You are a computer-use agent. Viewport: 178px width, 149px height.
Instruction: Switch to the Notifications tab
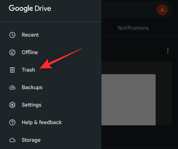pos(133,28)
